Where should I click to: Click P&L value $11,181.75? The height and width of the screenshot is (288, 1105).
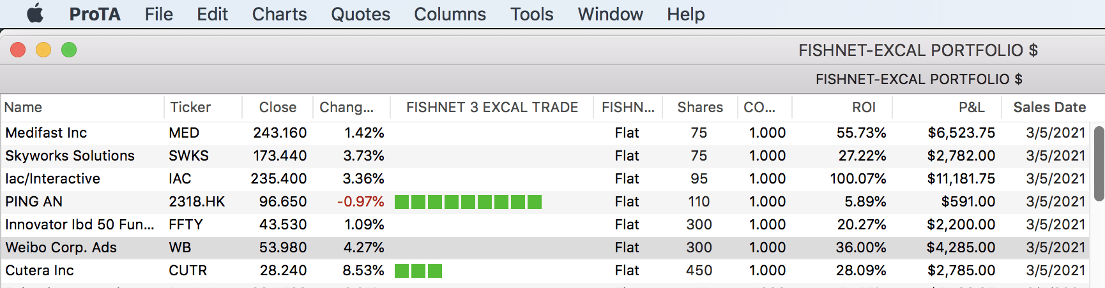[x=961, y=178]
